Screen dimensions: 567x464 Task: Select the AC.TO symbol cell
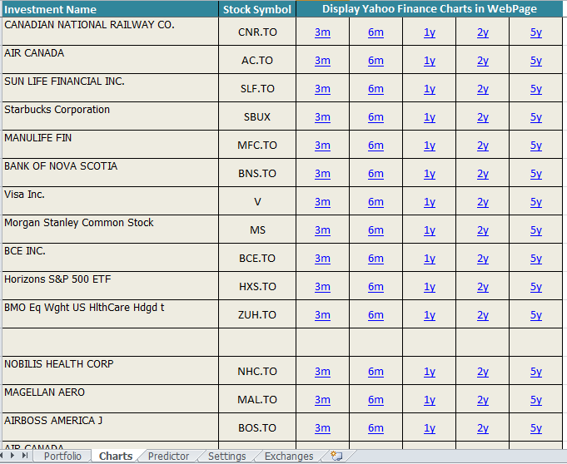coord(257,60)
